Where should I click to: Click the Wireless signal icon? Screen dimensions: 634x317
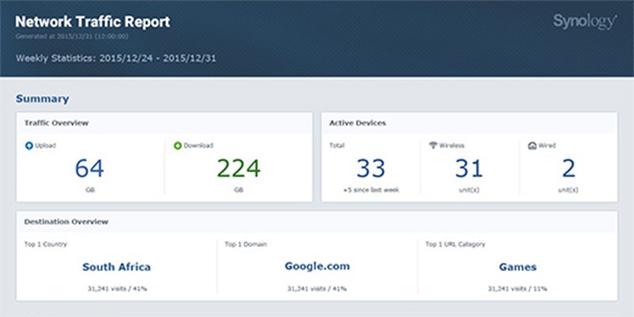click(x=433, y=145)
